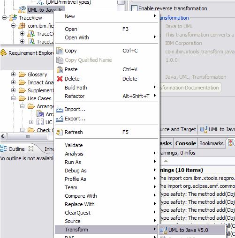
Task: Open the Source submenu
Action: 106,221
